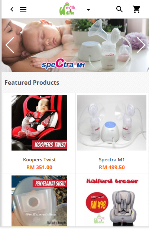Open the Koopers Twist product image
This screenshot has height=229, width=149.
(39, 123)
